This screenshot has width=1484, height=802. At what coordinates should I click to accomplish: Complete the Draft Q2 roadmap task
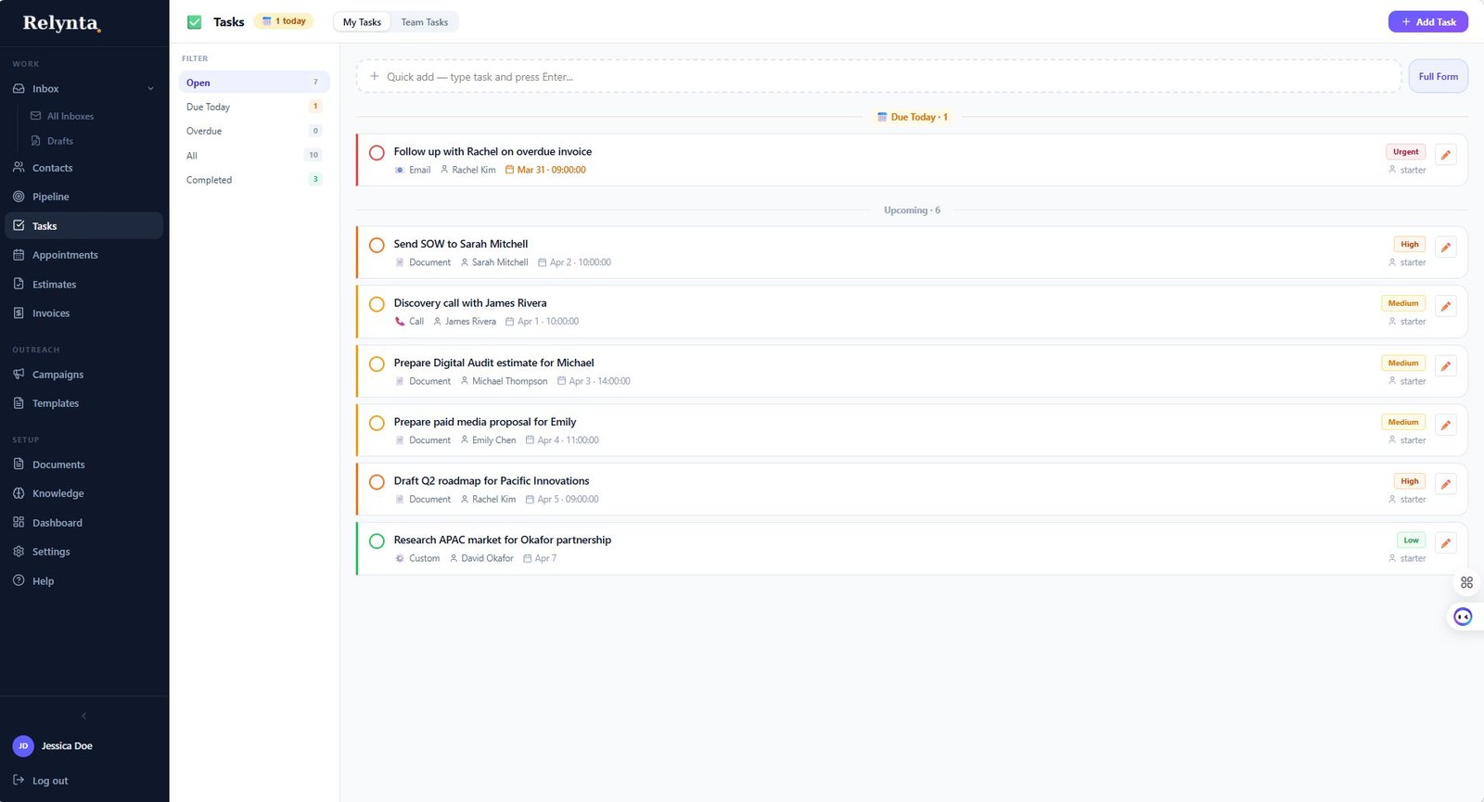pos(377,482)
